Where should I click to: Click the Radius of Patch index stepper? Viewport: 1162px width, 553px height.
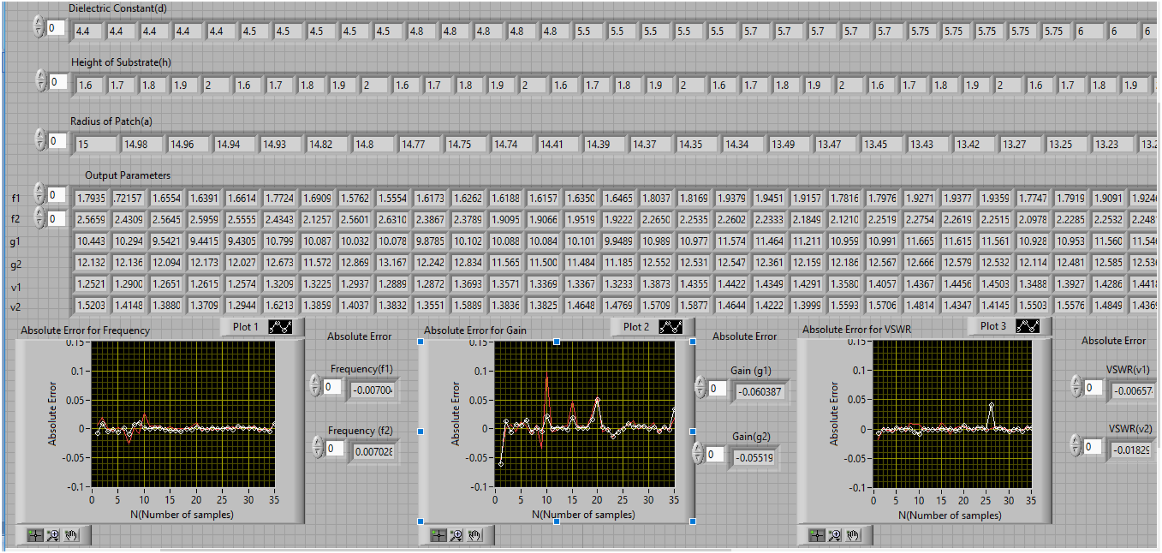(40, 140)
